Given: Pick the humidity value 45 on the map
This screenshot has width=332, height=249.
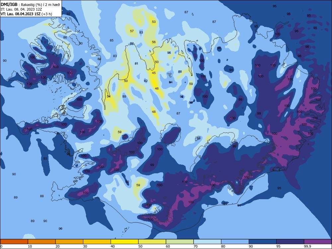Looking at the screenshot, I should tap(154, 73).
